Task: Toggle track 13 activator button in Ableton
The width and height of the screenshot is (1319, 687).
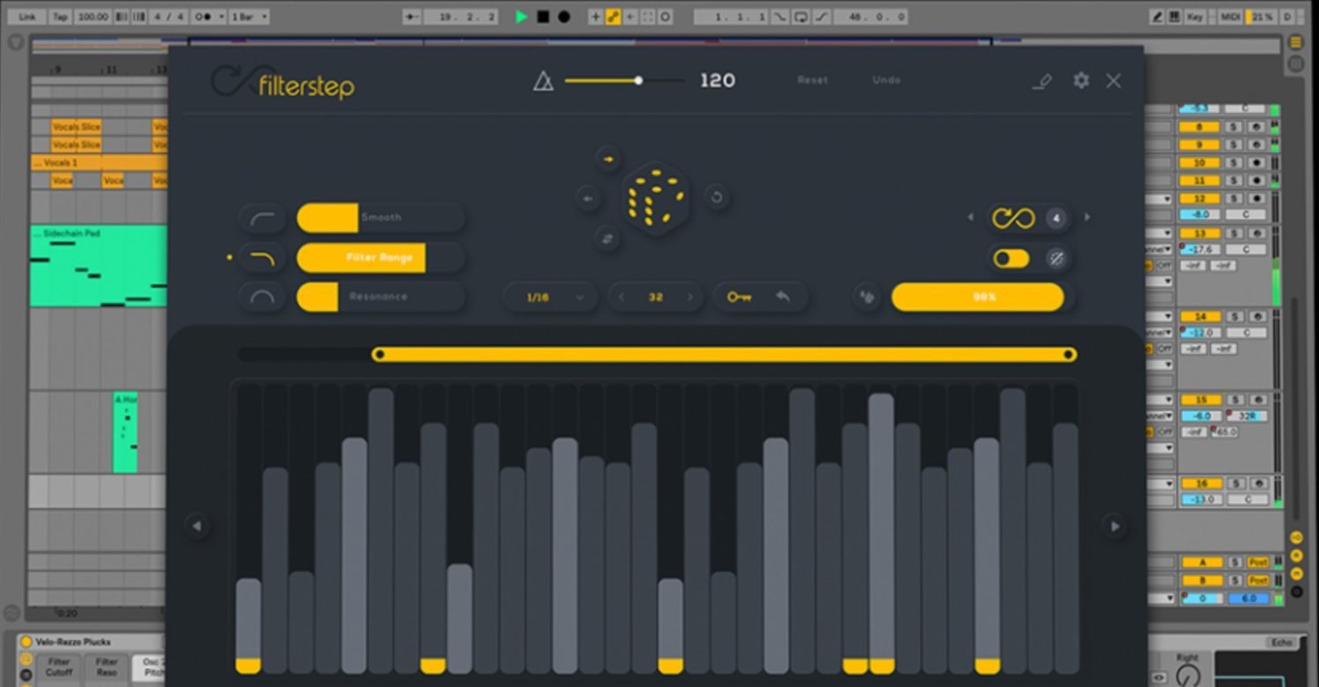Action: (1200, 233)
